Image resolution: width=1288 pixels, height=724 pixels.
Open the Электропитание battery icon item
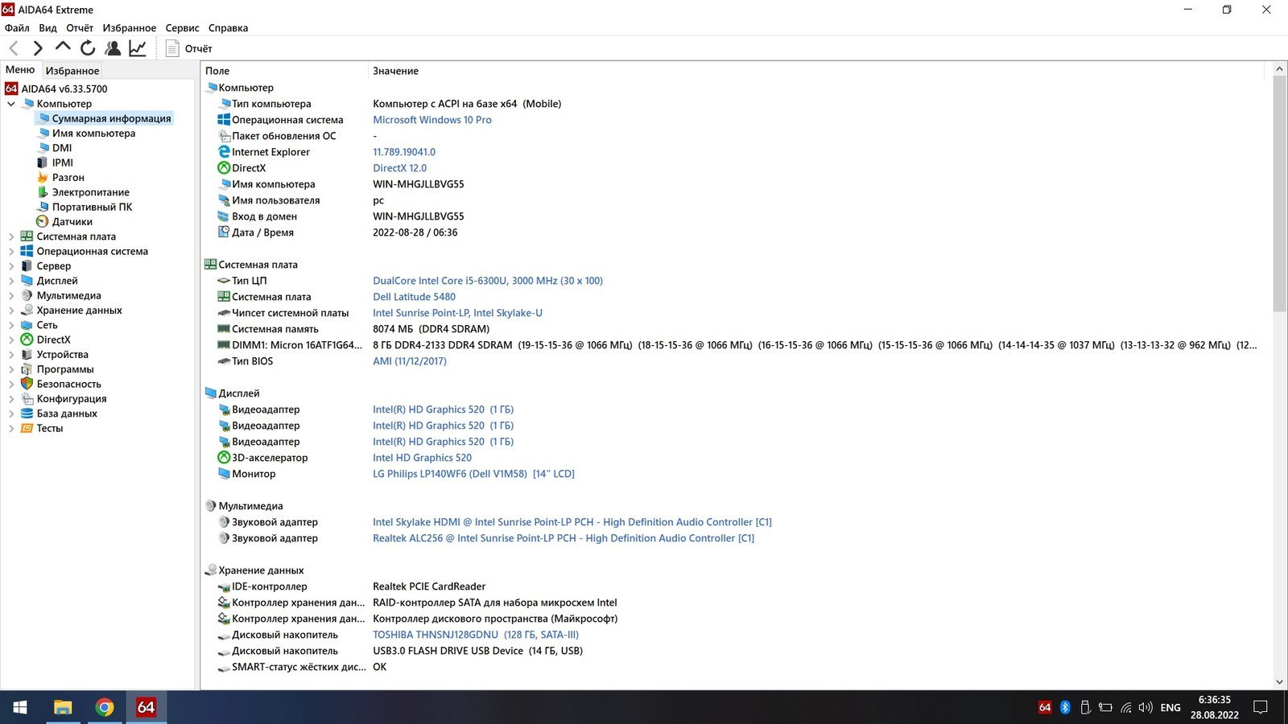pyautogui.click(x=43, y=192)
